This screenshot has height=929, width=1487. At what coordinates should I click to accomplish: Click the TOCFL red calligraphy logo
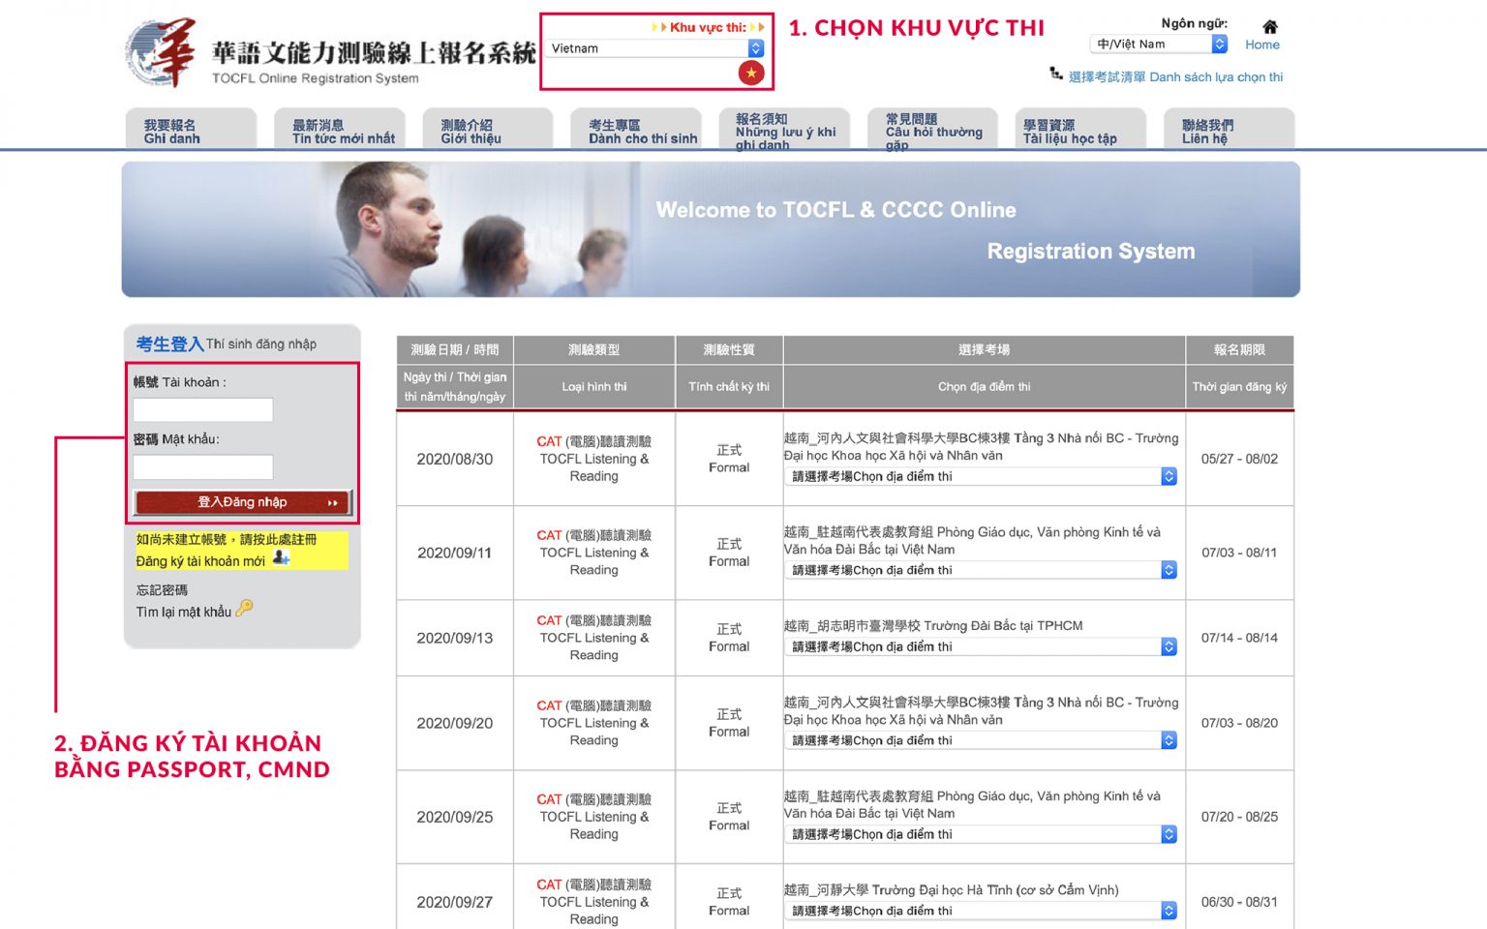(x=161, y=53)
